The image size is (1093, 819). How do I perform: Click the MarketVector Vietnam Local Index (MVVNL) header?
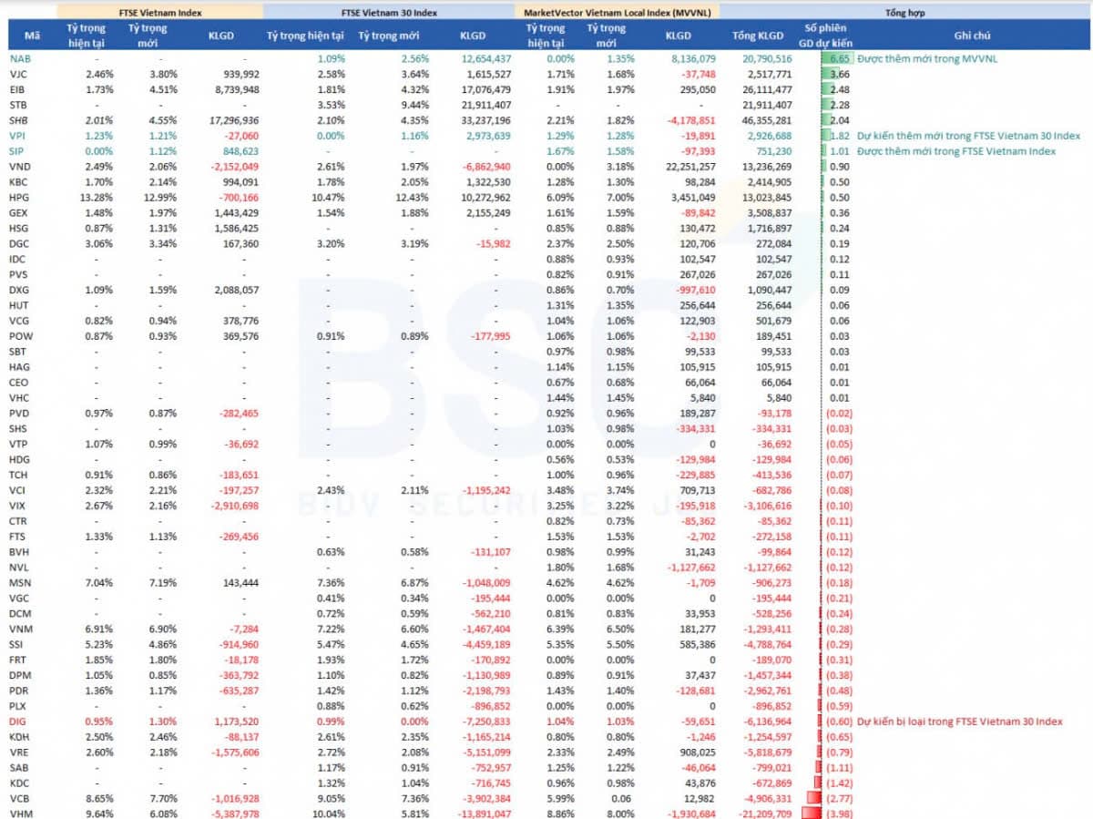[618, 13]
